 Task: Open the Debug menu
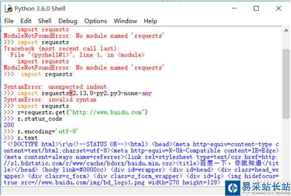[x=68, y=21]
